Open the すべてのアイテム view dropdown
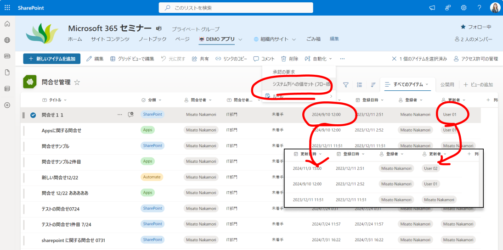Viewport: 503px width, 250px height. [407, 84]
